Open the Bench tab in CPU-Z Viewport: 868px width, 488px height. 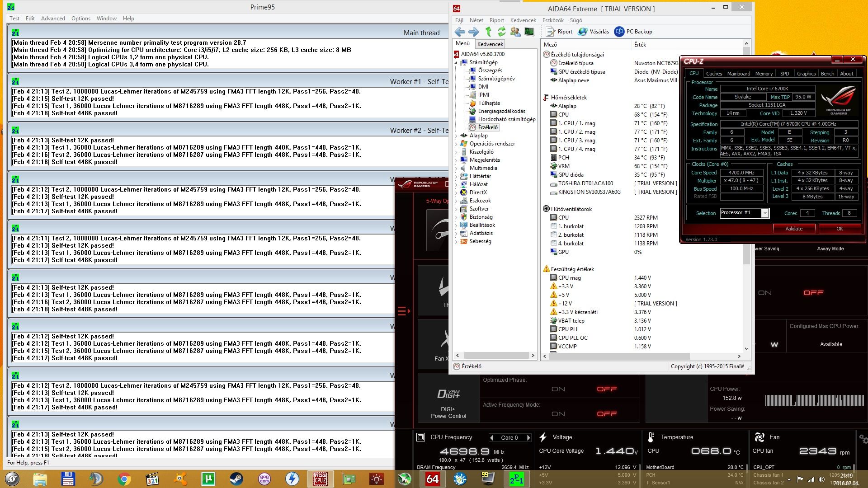point(827,74)
